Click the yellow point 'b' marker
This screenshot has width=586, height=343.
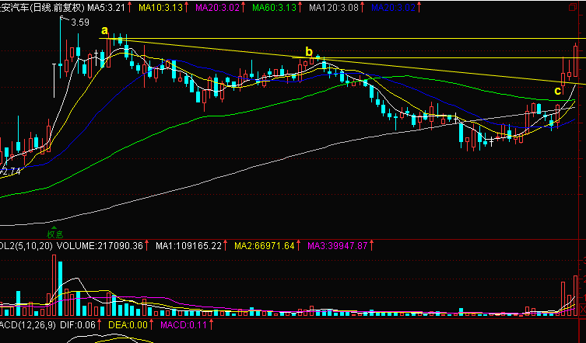click(309, 52)
